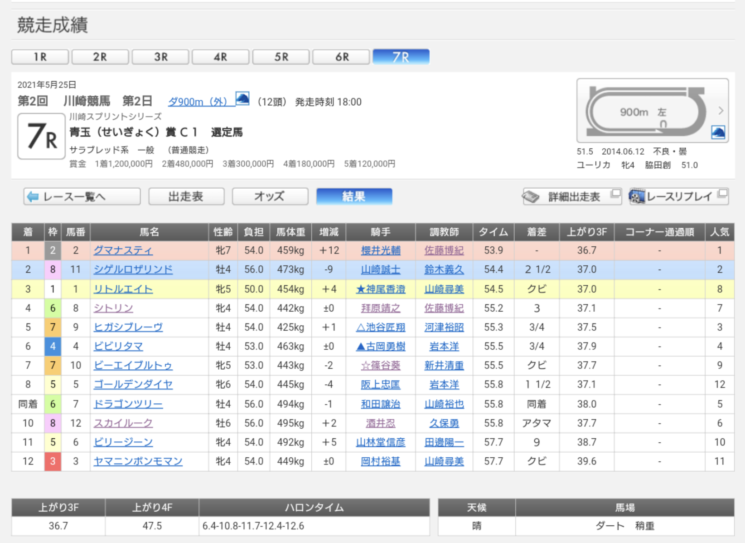Expand course map with right chevron
Viewport: 745px width, 543px height.
pos(721,111)
